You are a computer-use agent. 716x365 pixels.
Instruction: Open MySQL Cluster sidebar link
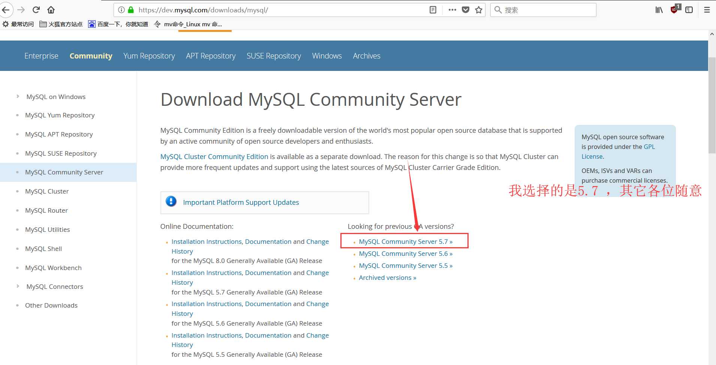coord(47,191)
